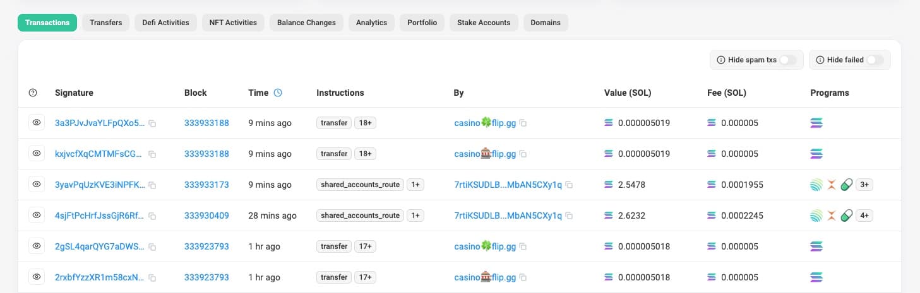920x293 pixels.
Task: Click Solana program icon in 2gSL4qarQYG7aDWS row
Action: tap(816, 246)
